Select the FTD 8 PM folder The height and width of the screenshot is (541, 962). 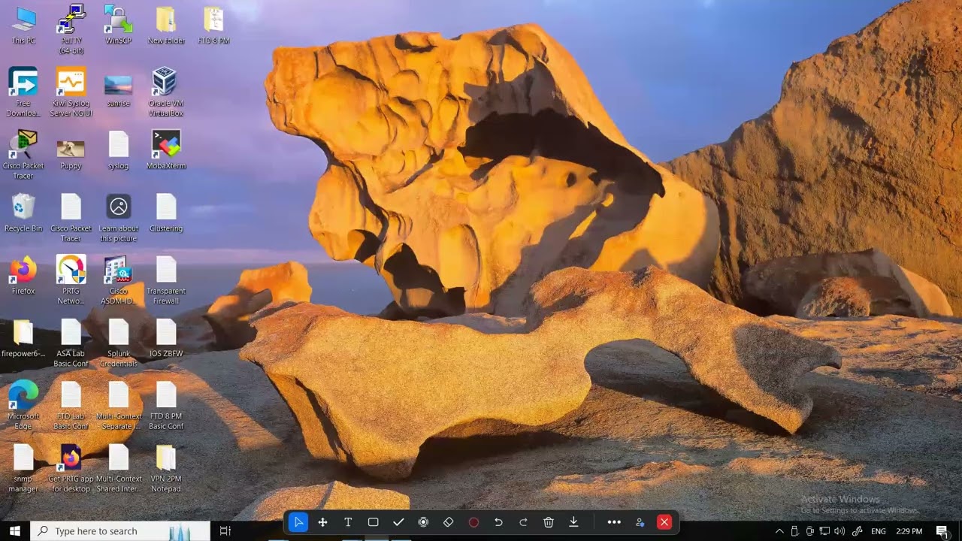213,26
